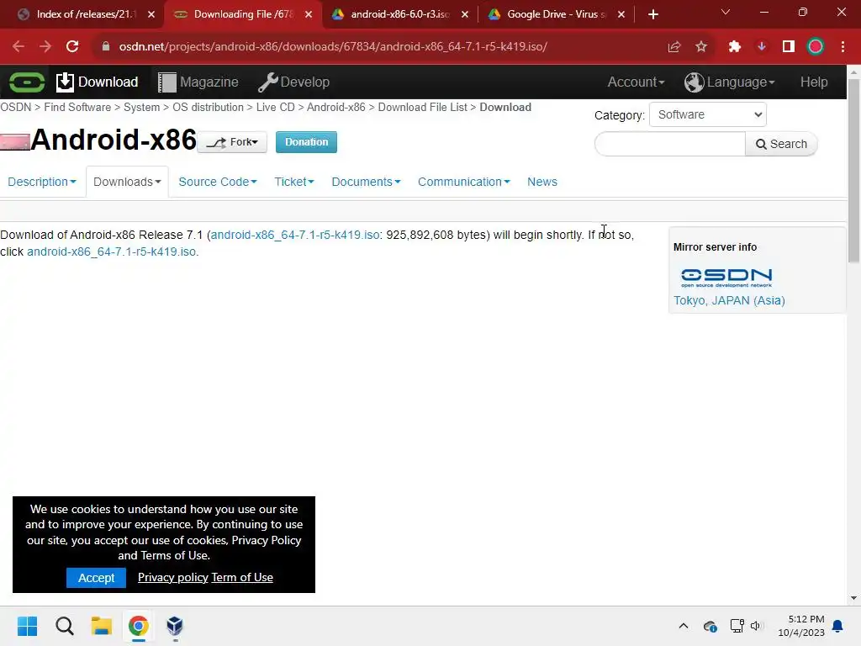Select the Downloading File tab
861x646 pixels.
pos(243,14)
